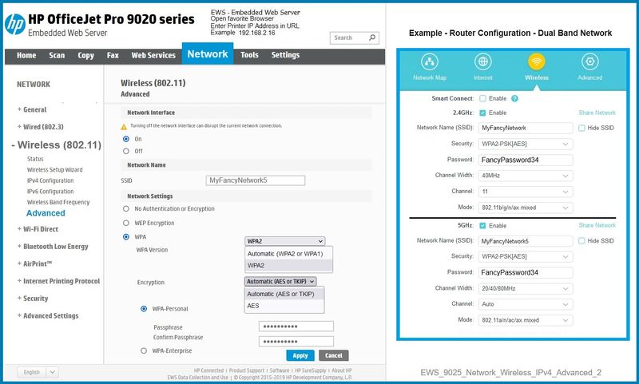
Task: Open 2.4GHz Security WPA2-PSK[AES] dropdown
Action: [526, 144]
